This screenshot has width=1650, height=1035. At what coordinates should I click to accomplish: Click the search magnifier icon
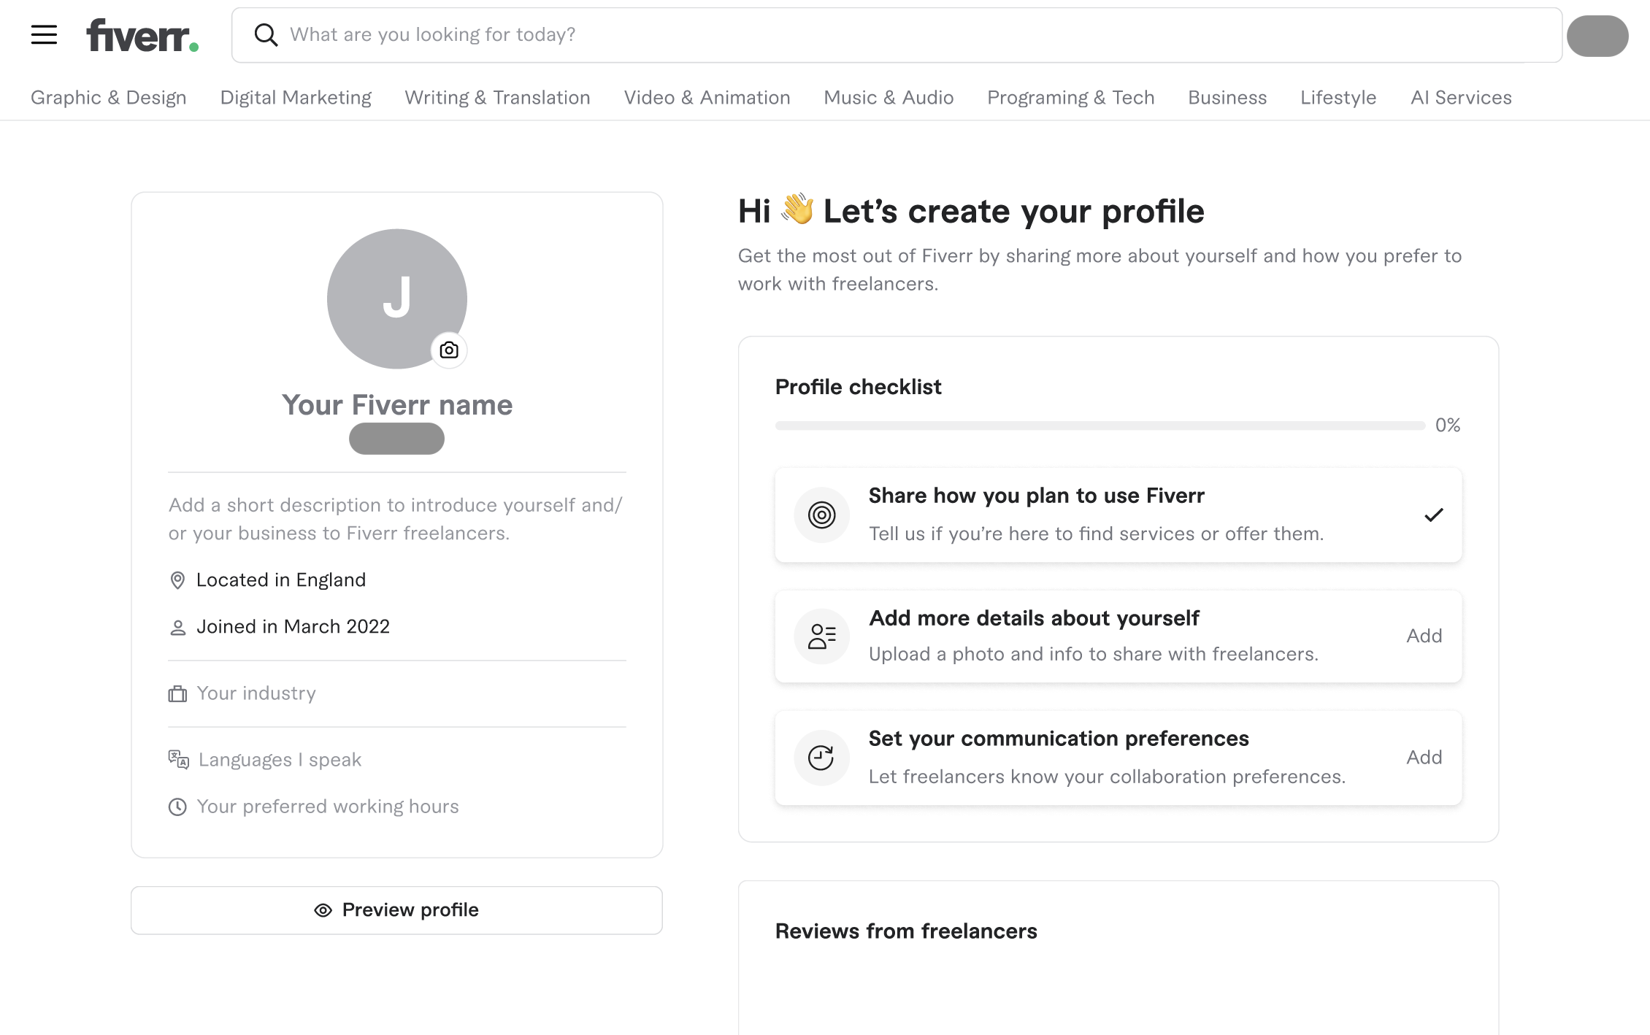click(x=266, y=34)
